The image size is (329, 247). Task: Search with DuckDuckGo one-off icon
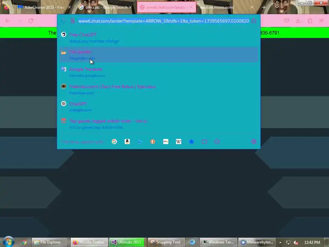[153, 142]
